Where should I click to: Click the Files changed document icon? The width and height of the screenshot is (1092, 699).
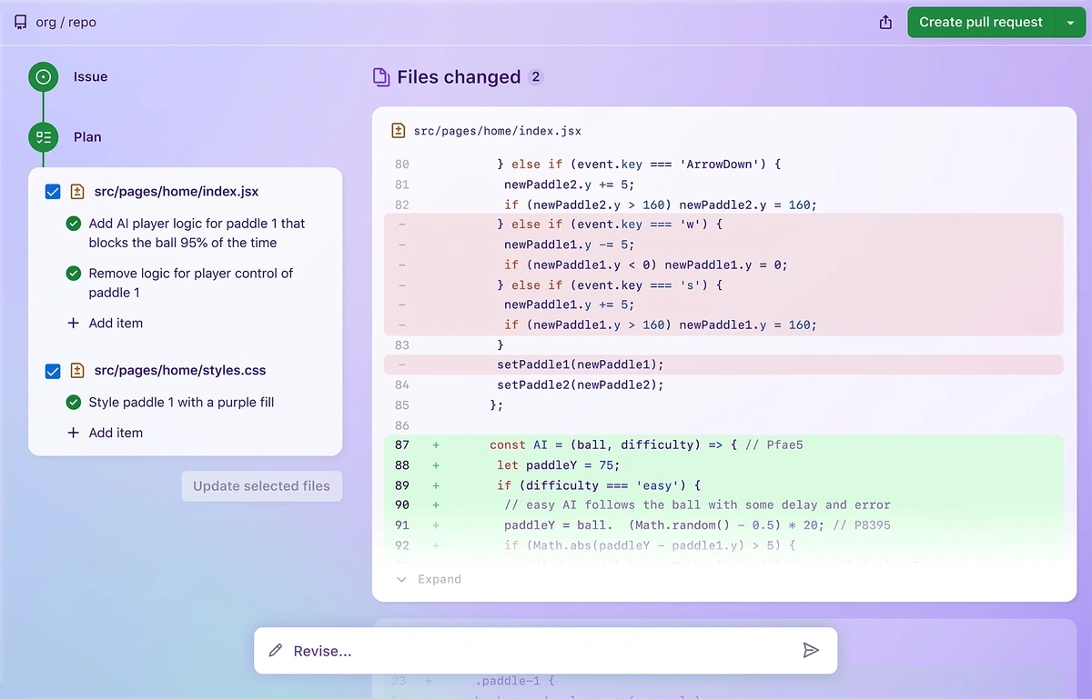coord(381,77)
